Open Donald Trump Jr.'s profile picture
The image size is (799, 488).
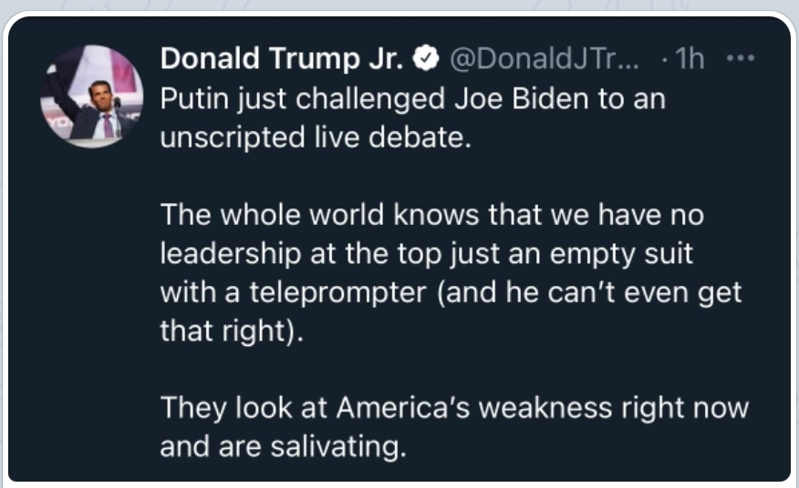92,94
